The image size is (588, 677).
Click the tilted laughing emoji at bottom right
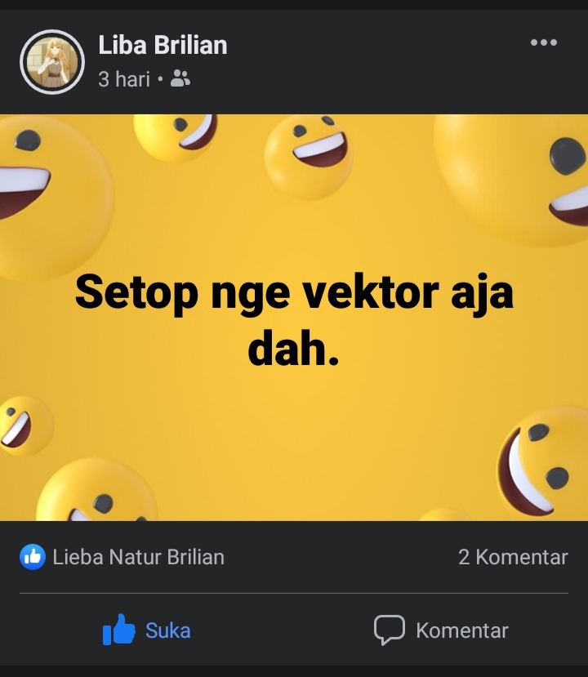(544, 463)
